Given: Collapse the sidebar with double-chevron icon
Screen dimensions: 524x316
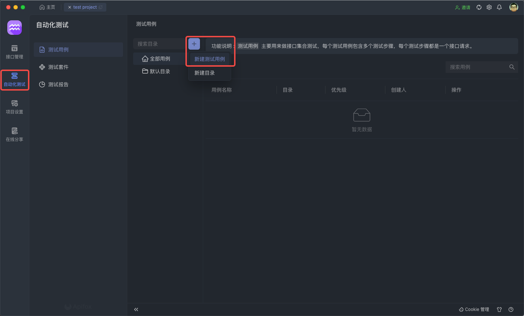Looking at the screenshot, I should coord(136,309).
